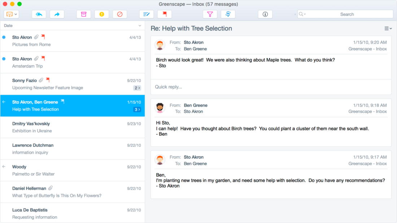Click paperclip on Daniel Hellerman message
This screenshot has width=397, height=223.
tap(51, 188)
